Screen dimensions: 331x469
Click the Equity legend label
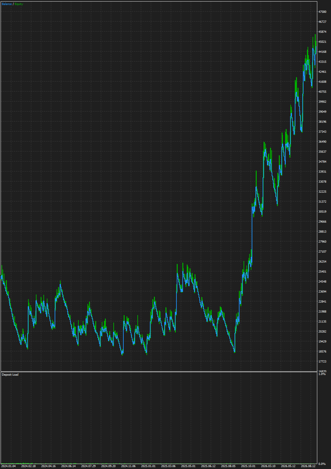click(x=19, y=4)
